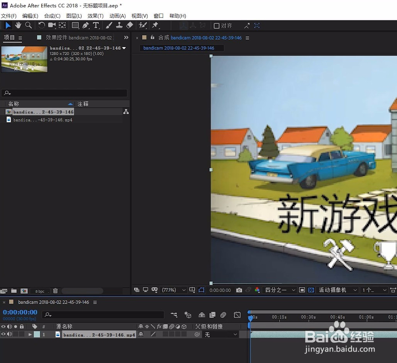Open the show channel RGB color icon

257,290
